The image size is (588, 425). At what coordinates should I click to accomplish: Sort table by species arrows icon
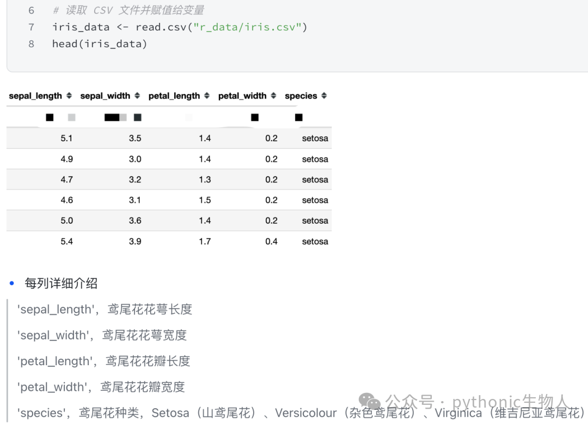coord(324,96)
